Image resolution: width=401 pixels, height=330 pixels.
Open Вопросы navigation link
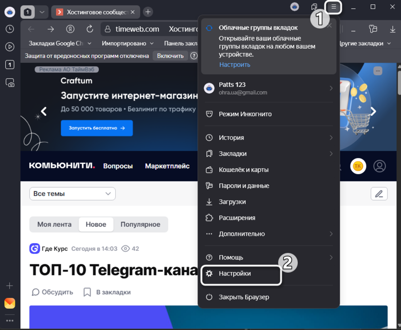tap(118, 166)
